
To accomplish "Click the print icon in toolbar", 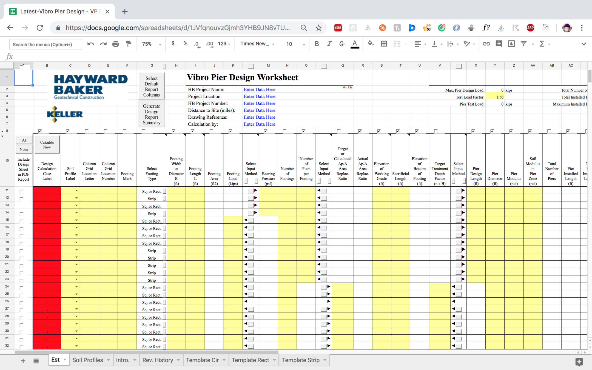I will tap(116, 44).
